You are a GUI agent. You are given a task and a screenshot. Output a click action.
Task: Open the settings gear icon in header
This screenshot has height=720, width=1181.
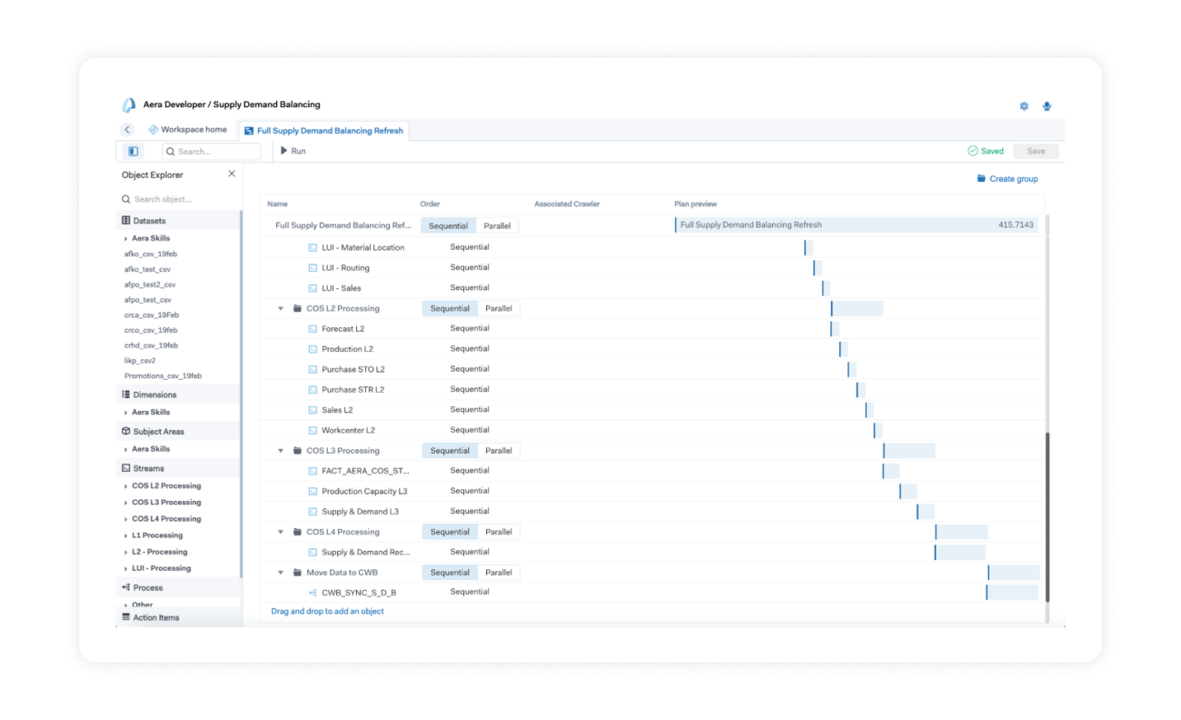pos(1024,106)
